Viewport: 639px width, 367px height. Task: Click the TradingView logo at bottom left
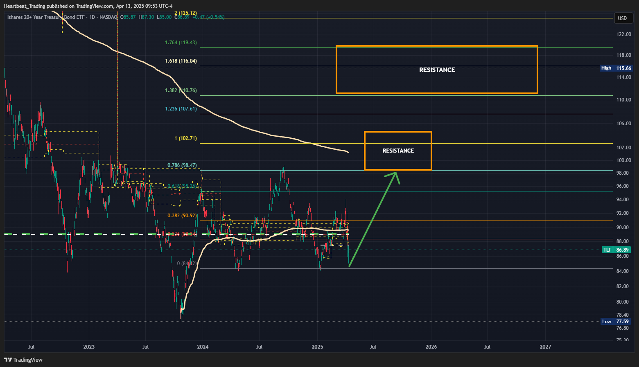(23, 360)
